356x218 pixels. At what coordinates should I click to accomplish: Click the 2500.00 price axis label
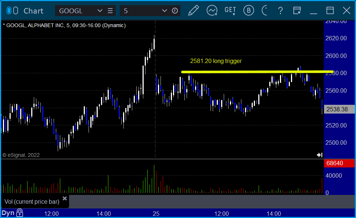pos(336,143)
